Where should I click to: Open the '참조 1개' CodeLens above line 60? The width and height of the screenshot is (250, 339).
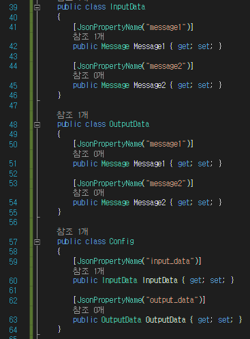click(89, 271)
